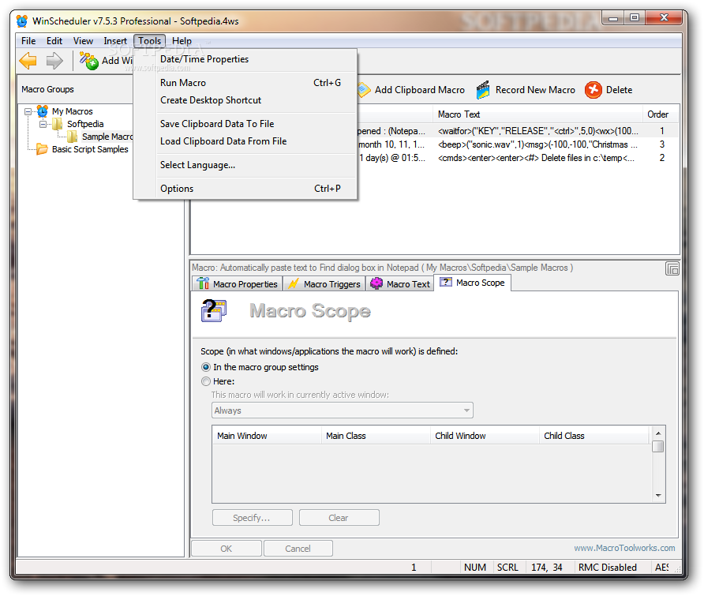704x596 pixels.
Task: Click the Macro Text column header
Action: point(537,114)
